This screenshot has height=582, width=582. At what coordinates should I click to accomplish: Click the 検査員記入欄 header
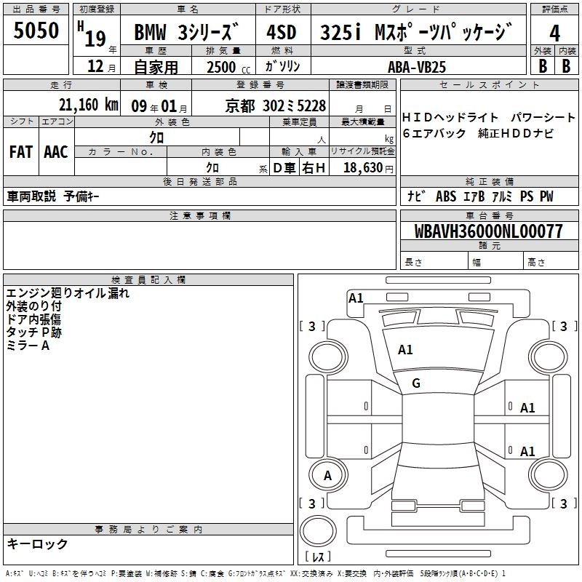[148, 280]
